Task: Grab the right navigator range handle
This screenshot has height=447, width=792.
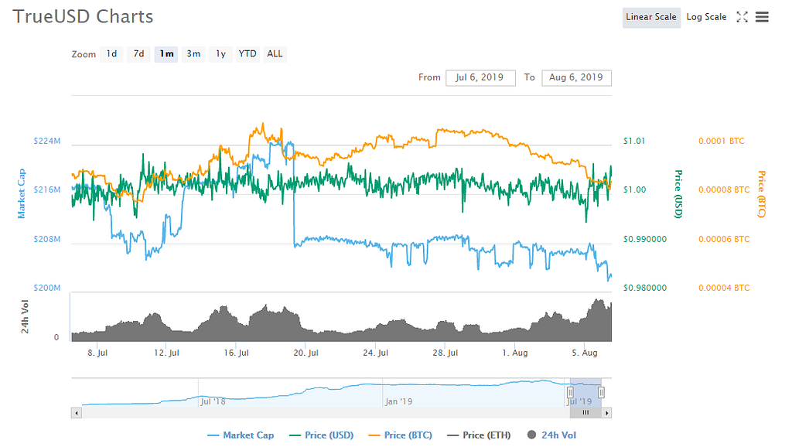Action: [601, 392]
